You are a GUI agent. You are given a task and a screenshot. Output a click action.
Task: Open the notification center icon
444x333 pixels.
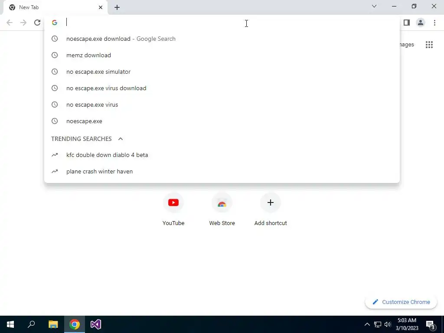tap(430, 324)
